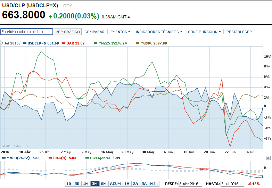This screenshot has height=188, width=272.
Task: Close the MACD indicator panel
Action: pos(268,158)
